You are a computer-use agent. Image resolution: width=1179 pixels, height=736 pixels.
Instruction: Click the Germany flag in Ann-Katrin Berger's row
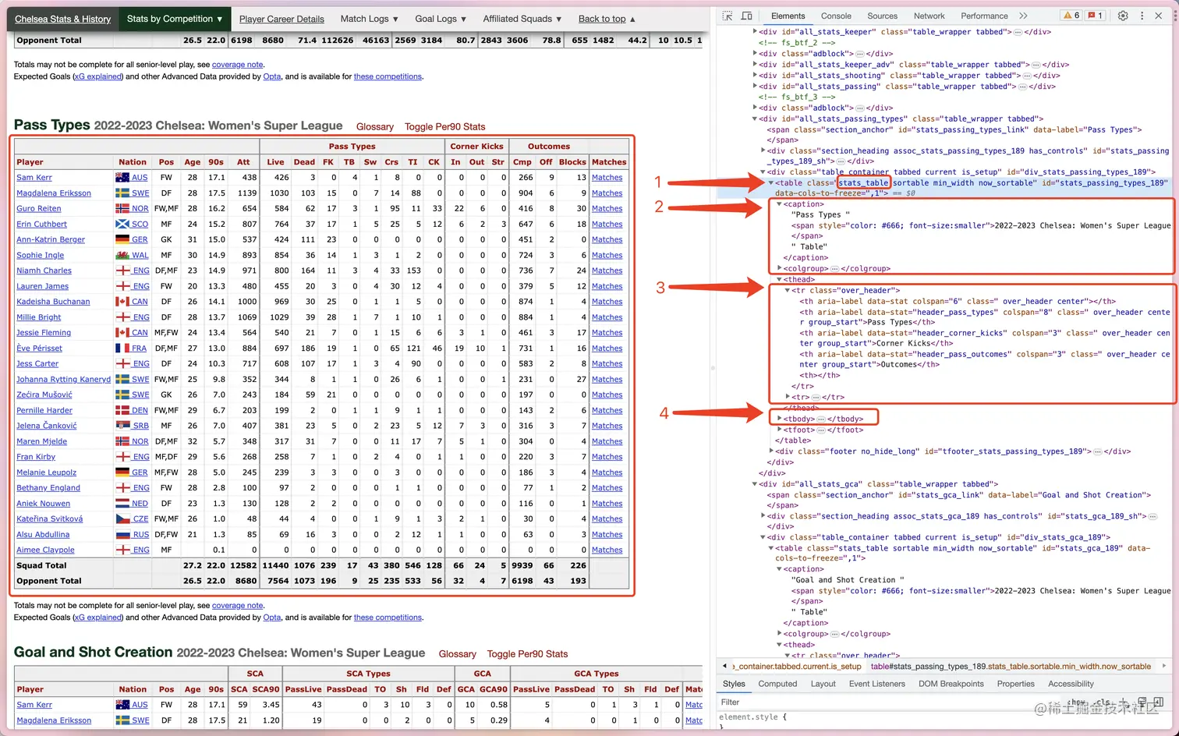122,240
